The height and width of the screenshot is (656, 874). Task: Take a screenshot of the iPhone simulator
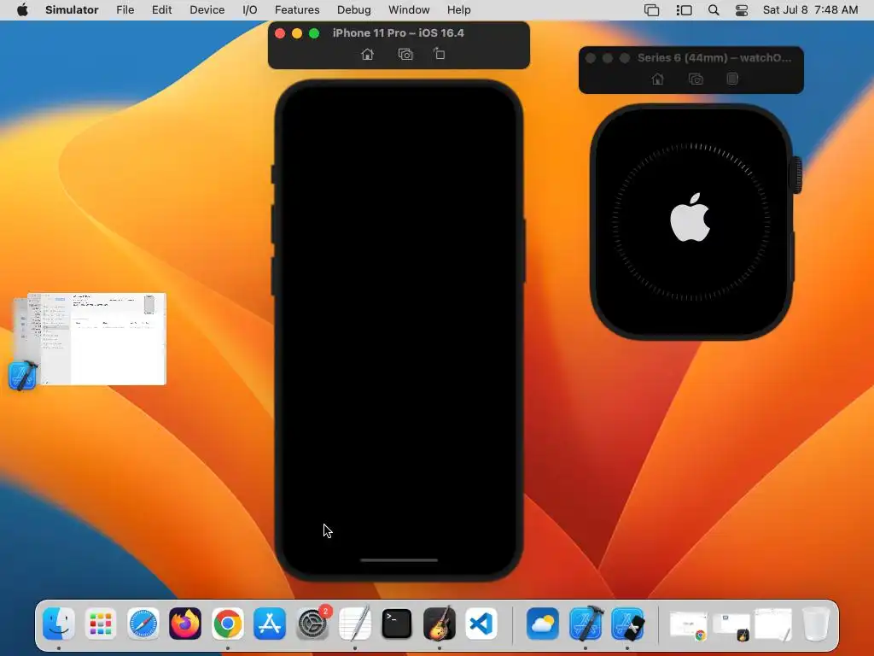405,54
